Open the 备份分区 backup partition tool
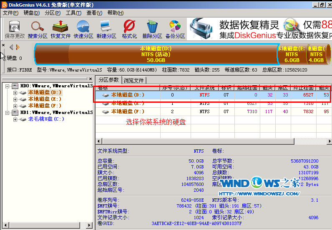This screenshot has width=332, height=230. (x=175, y=29)
